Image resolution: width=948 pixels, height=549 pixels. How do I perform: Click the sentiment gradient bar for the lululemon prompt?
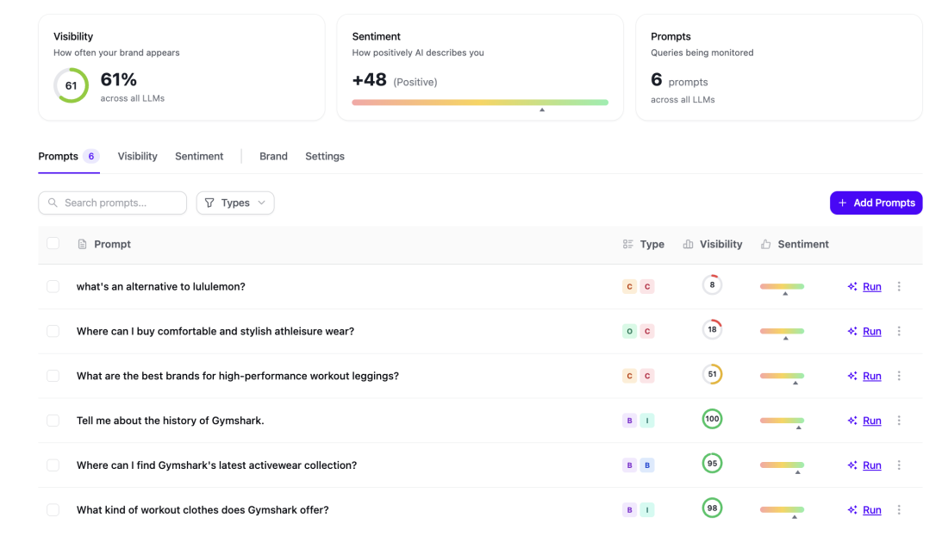781,285
